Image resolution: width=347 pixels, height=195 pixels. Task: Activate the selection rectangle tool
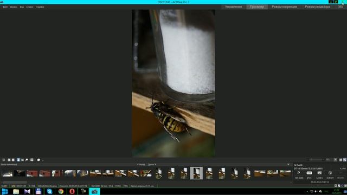point(22,160)
